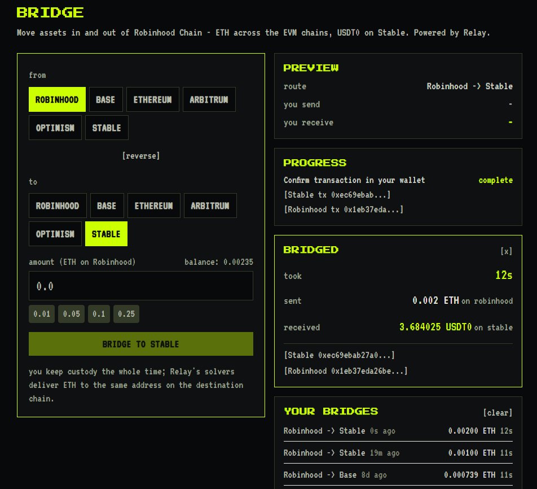
Task: Click the [reverse] link to swap chains
Action: 141,156
